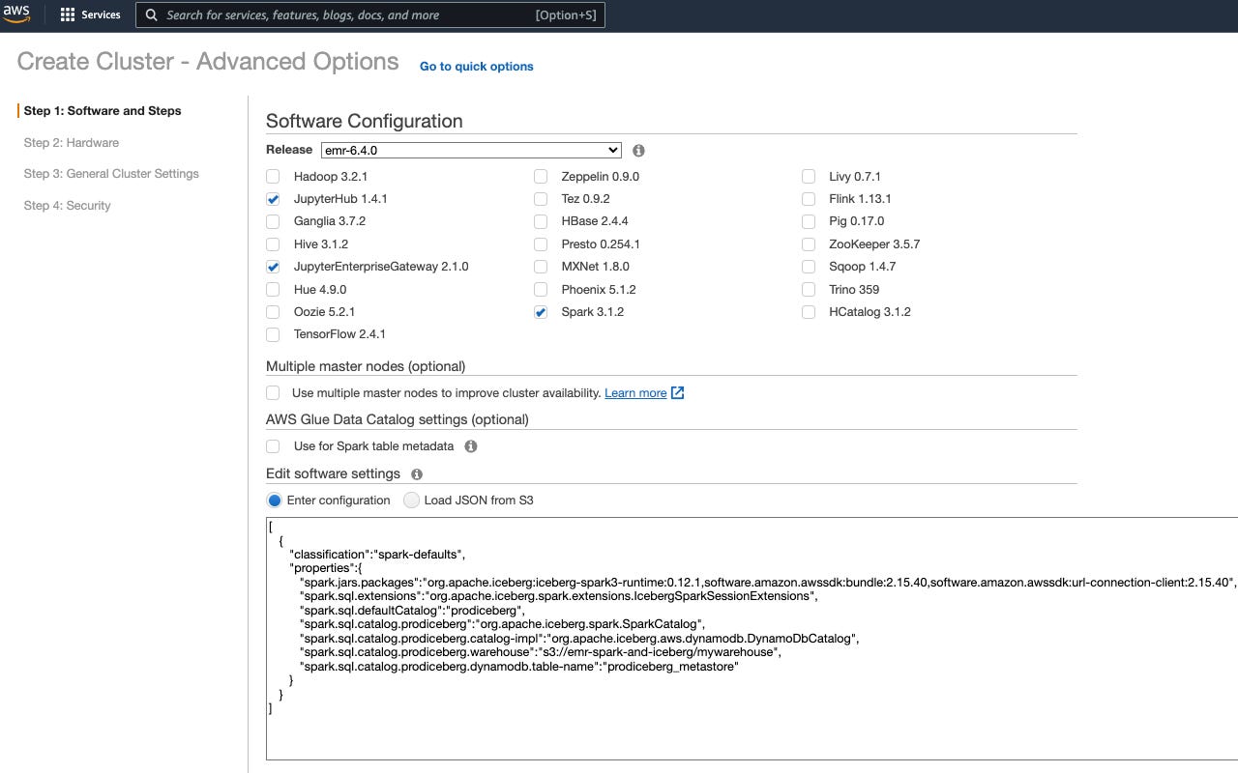Click the AWS home logo
This screenshot has height=773, width=1238.
point(15,14)
